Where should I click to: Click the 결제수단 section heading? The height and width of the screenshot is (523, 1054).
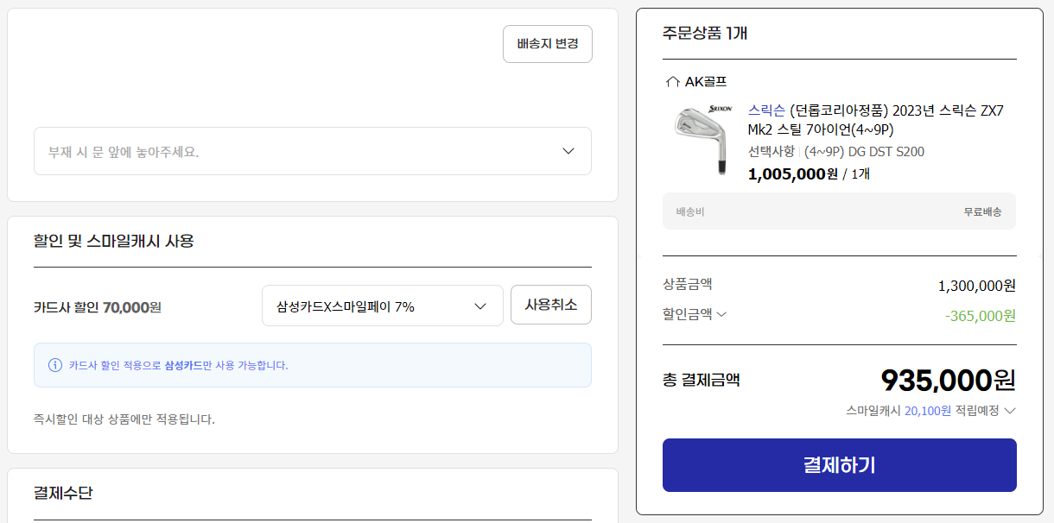pos(63,493)
